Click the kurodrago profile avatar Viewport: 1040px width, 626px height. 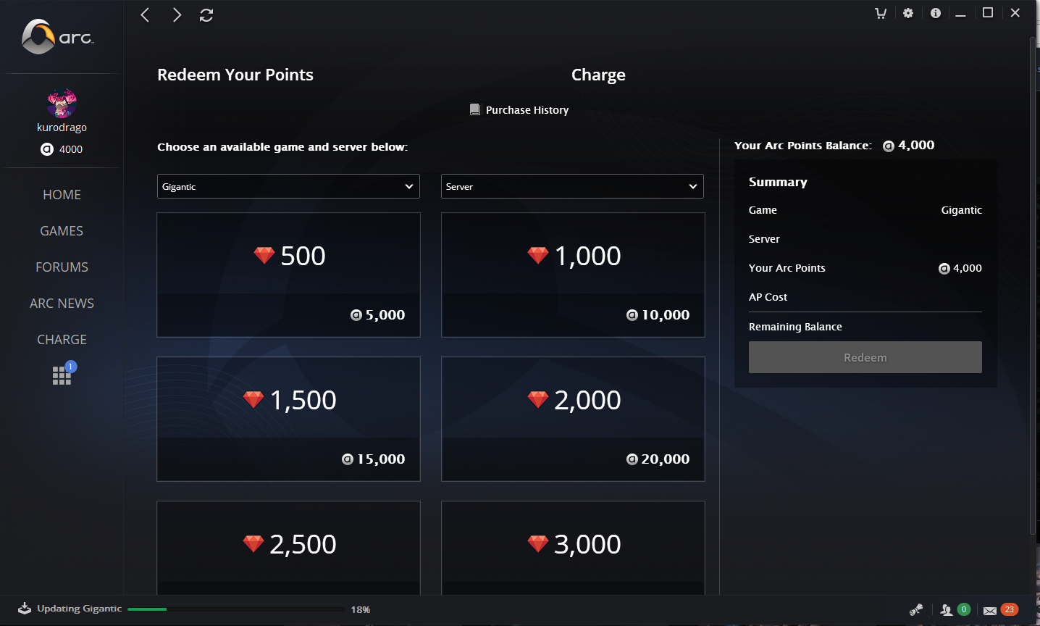click(62, 104)
